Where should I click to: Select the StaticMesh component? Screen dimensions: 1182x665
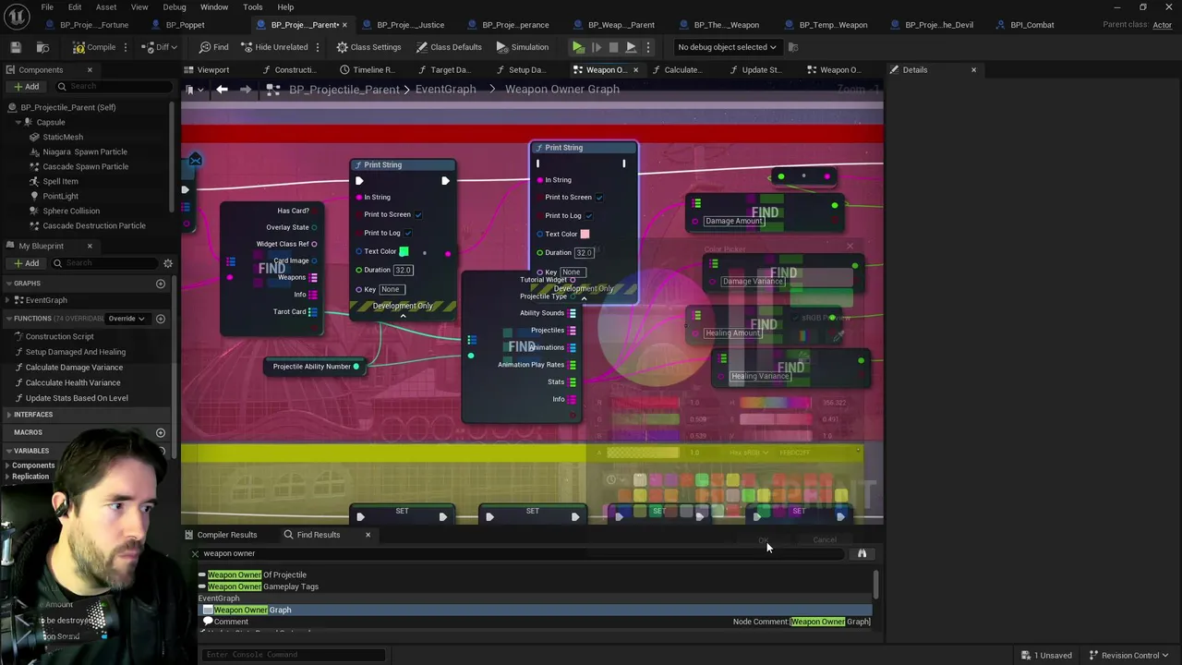coord(63,137)
